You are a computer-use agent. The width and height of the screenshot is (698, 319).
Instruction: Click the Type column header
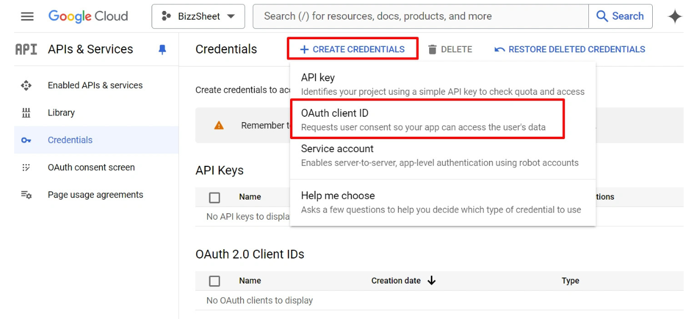tap(570, 281)
